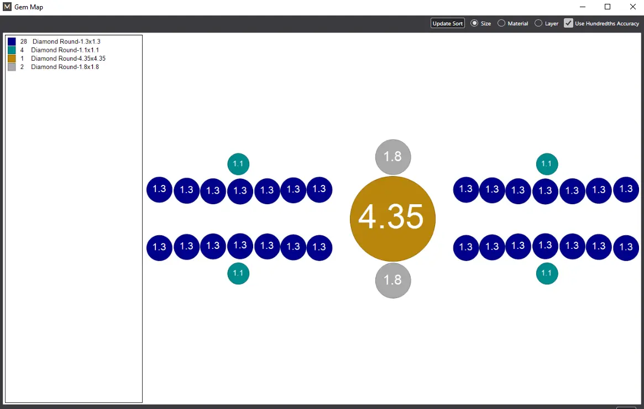Select Diamond Round-1.3x1.3 legend entry
Image resolution: width=644 pixels, height=409 pixels.
(x=66, y=41)
